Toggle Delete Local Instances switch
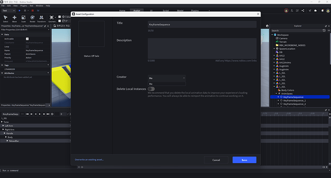Viewport: 331px width, 178px height. point(151,89)
